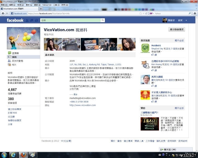Show hidden system tray icons arrow

click(169, 155)
